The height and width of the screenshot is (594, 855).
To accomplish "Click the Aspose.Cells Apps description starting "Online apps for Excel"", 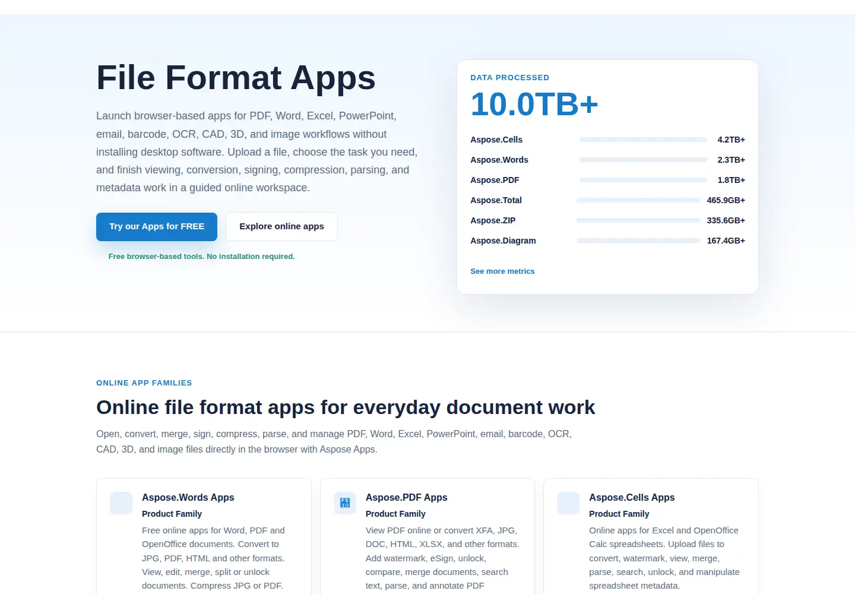I will pyautogui.click(x=664, y=558).
